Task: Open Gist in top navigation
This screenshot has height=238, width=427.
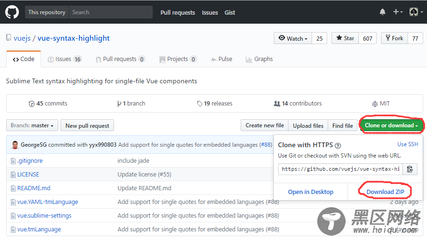Action: [x=229, y=13]
